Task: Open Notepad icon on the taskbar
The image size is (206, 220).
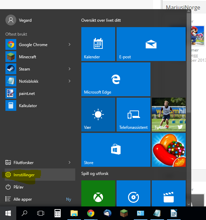Action: tap(157, 213)
